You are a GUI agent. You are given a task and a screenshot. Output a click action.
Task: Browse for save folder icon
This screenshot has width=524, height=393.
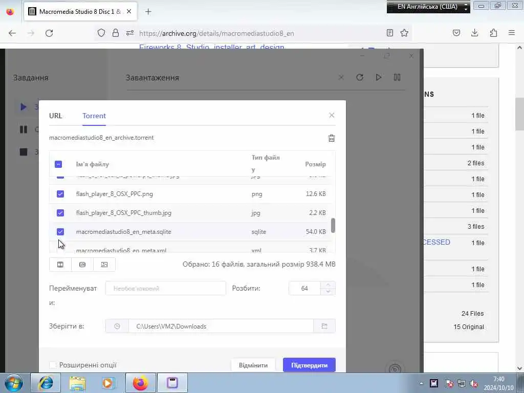tap(324, 326)
